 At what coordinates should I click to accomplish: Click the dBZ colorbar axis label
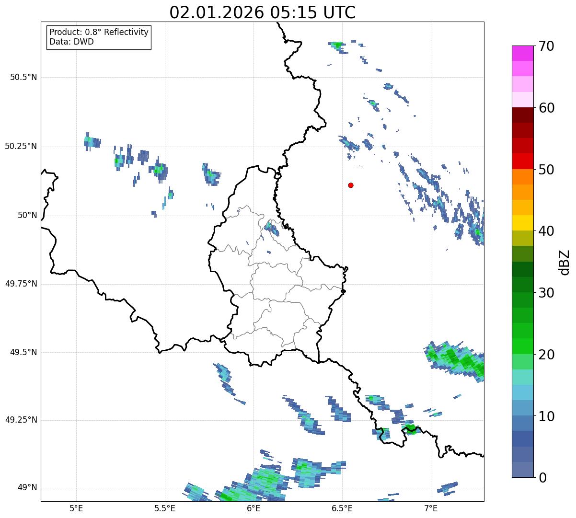tap(564, 262)
